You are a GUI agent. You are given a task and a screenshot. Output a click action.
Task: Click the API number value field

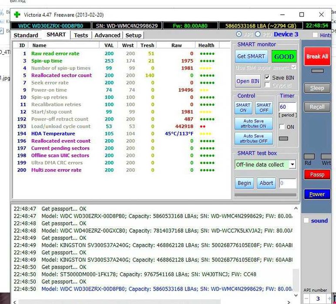coord(318,298)
